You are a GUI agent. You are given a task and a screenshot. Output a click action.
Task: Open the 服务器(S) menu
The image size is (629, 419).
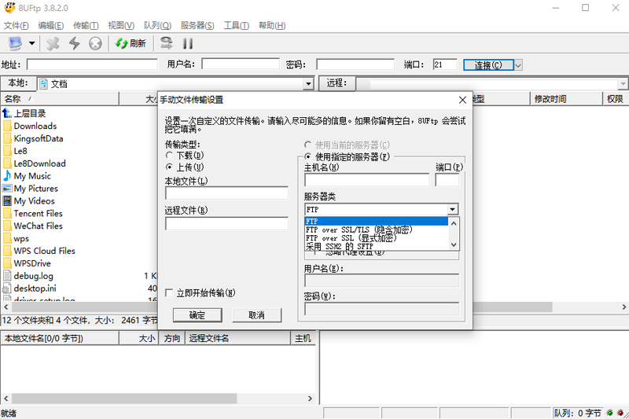tap(197, 25)
